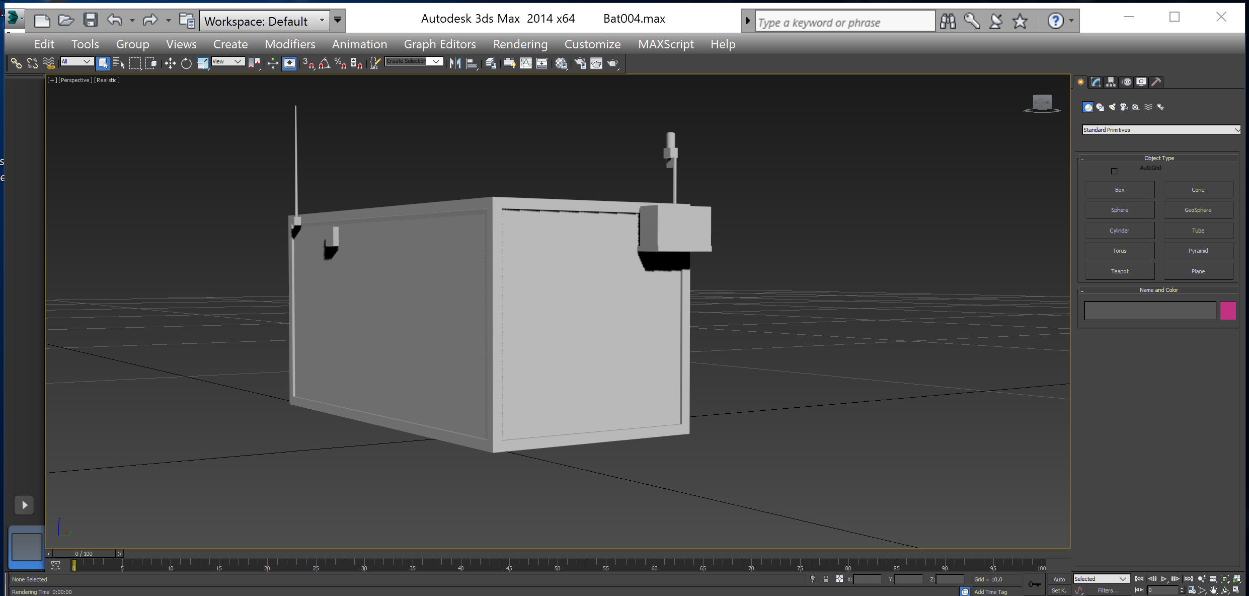Select the Move tool in toolbar
1249x596 pixels.
coord(169,64)
